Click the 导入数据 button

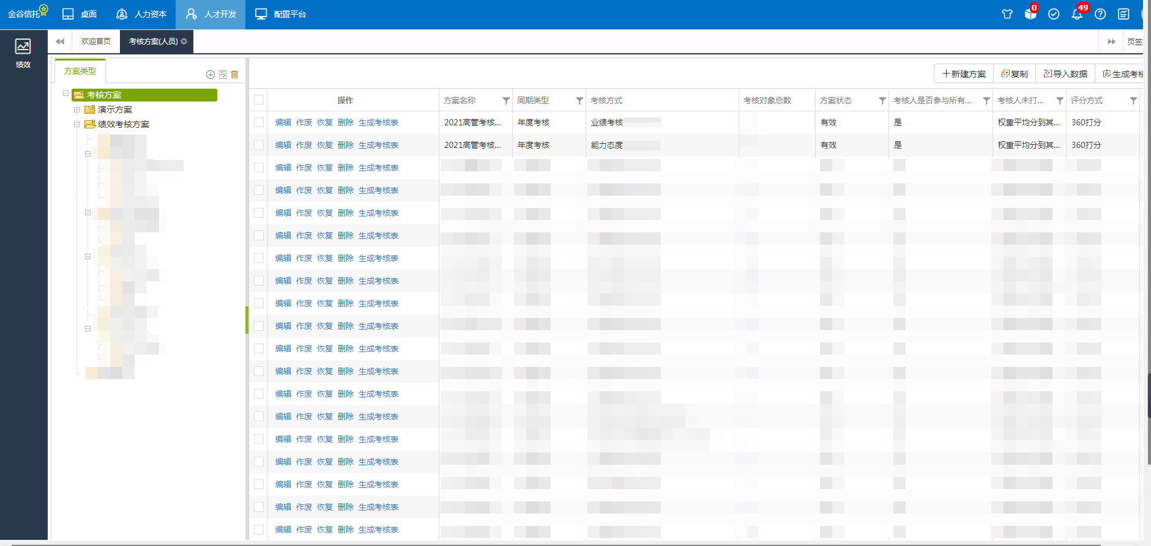tap(1065, 74)
